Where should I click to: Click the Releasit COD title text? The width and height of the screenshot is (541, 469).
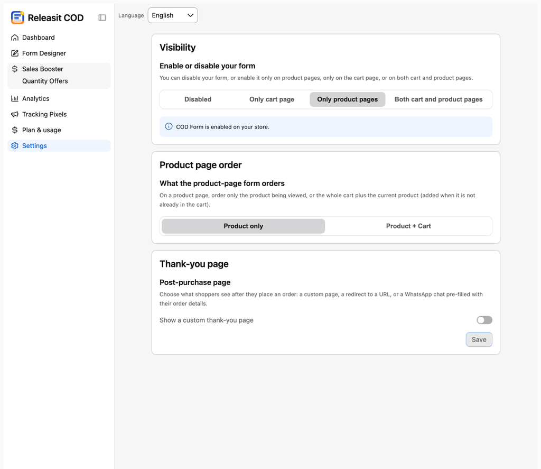coord(55,17)
